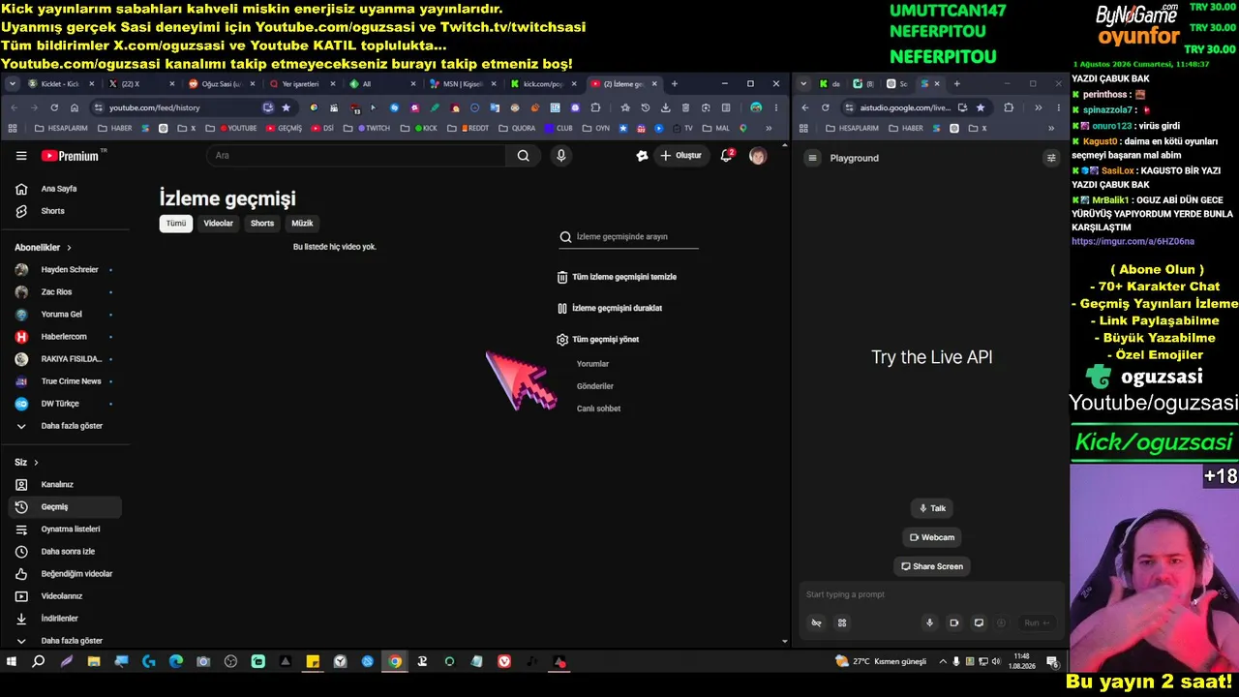
Task: Open the Hayden Schreier subscription channel
Action: pos(66,270)
